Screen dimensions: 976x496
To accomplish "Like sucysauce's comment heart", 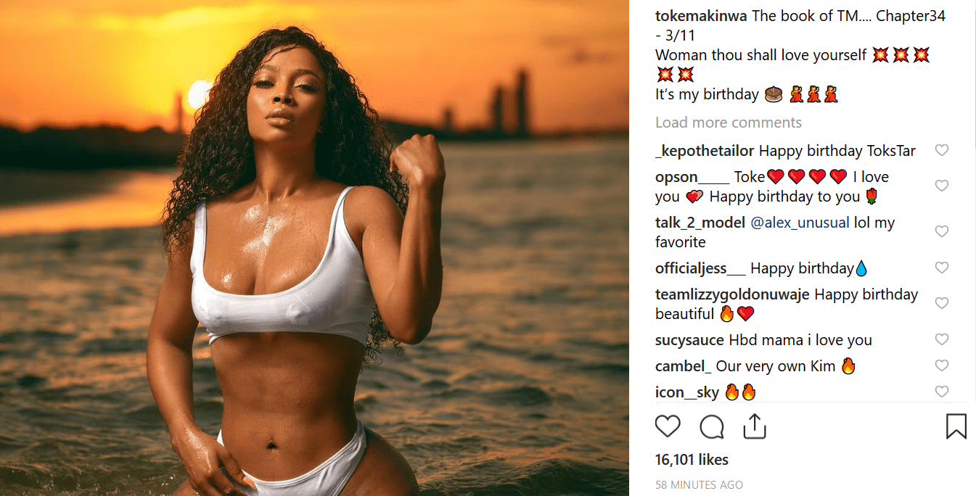I will (942, 339).
